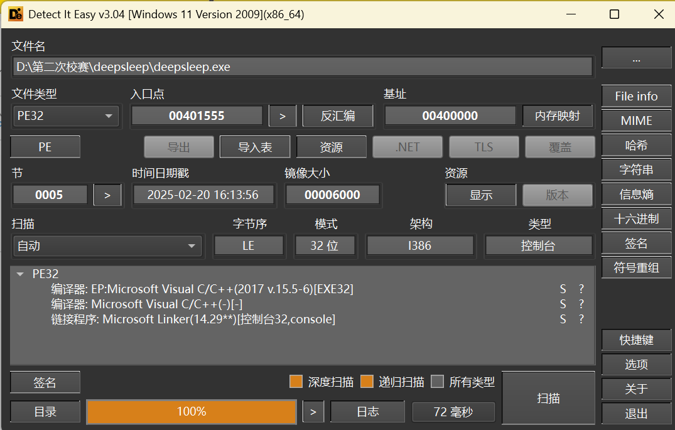This screenshot has width=675, height=430.
Task: Open the File info panel
Action: click(x=636, y=97)
